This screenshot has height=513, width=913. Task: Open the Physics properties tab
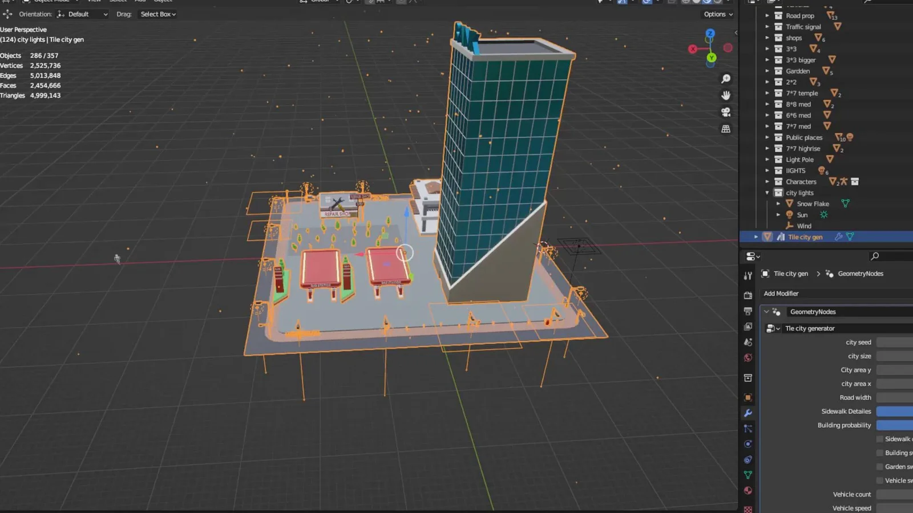748,444
